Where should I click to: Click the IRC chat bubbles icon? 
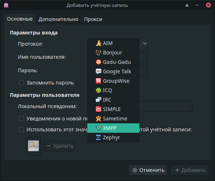tap(99, 100)
